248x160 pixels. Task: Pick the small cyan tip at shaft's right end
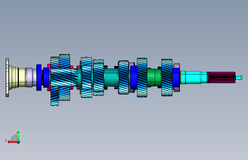tap(239, 77)
